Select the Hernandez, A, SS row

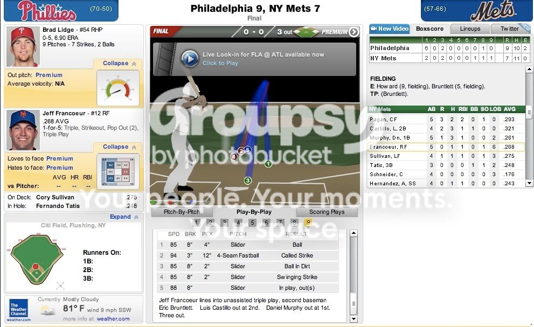[447, 184]
